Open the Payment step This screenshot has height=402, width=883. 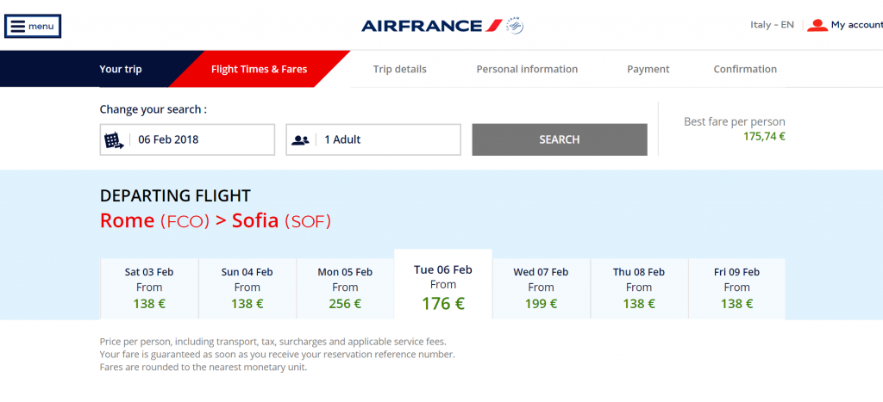click(648, 69)
